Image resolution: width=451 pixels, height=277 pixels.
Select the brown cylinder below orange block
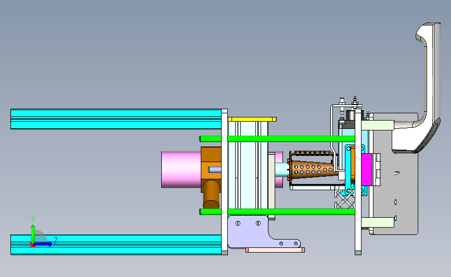[x=211, y=194]
